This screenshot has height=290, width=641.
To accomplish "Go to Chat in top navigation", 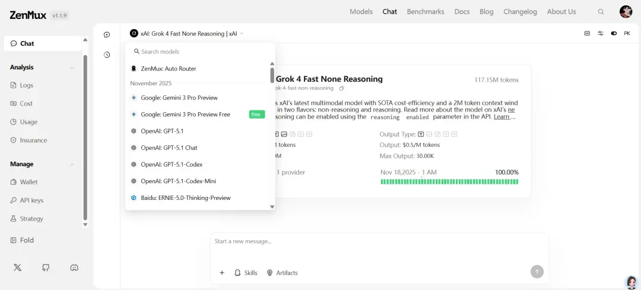I will point(389,11).
